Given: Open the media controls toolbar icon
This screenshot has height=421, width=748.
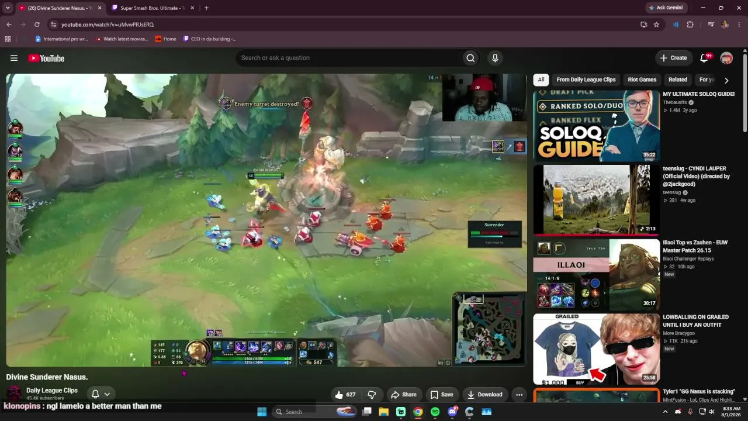Looking at the screenshot, I should (711, 25).
